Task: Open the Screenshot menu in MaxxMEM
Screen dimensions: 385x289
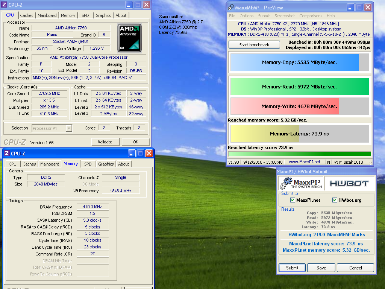Action: (x=285, y=16)
